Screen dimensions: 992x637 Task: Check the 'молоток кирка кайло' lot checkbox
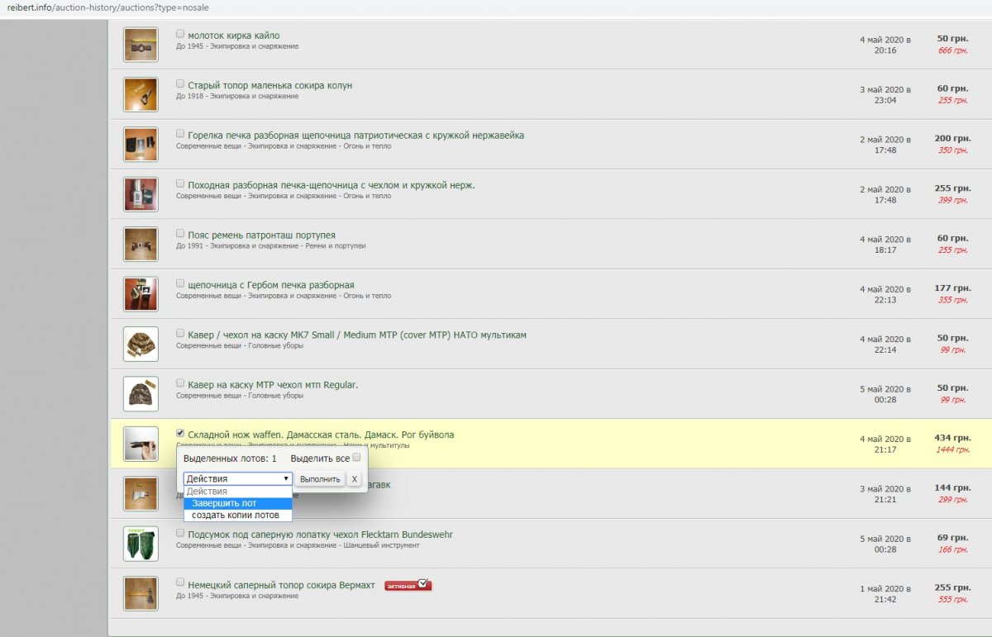pyautogui.click(x=180, y=35)
